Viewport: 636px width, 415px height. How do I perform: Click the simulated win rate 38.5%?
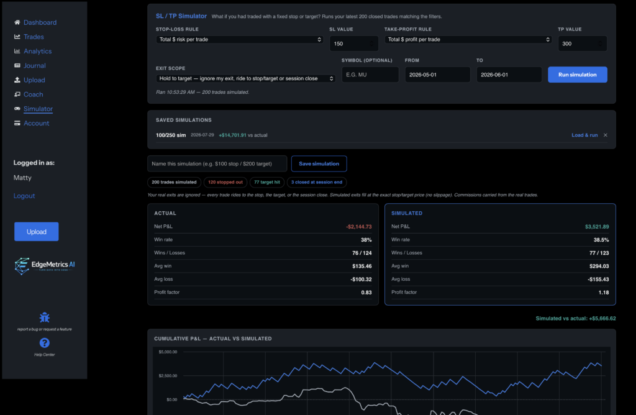point(601,240)
